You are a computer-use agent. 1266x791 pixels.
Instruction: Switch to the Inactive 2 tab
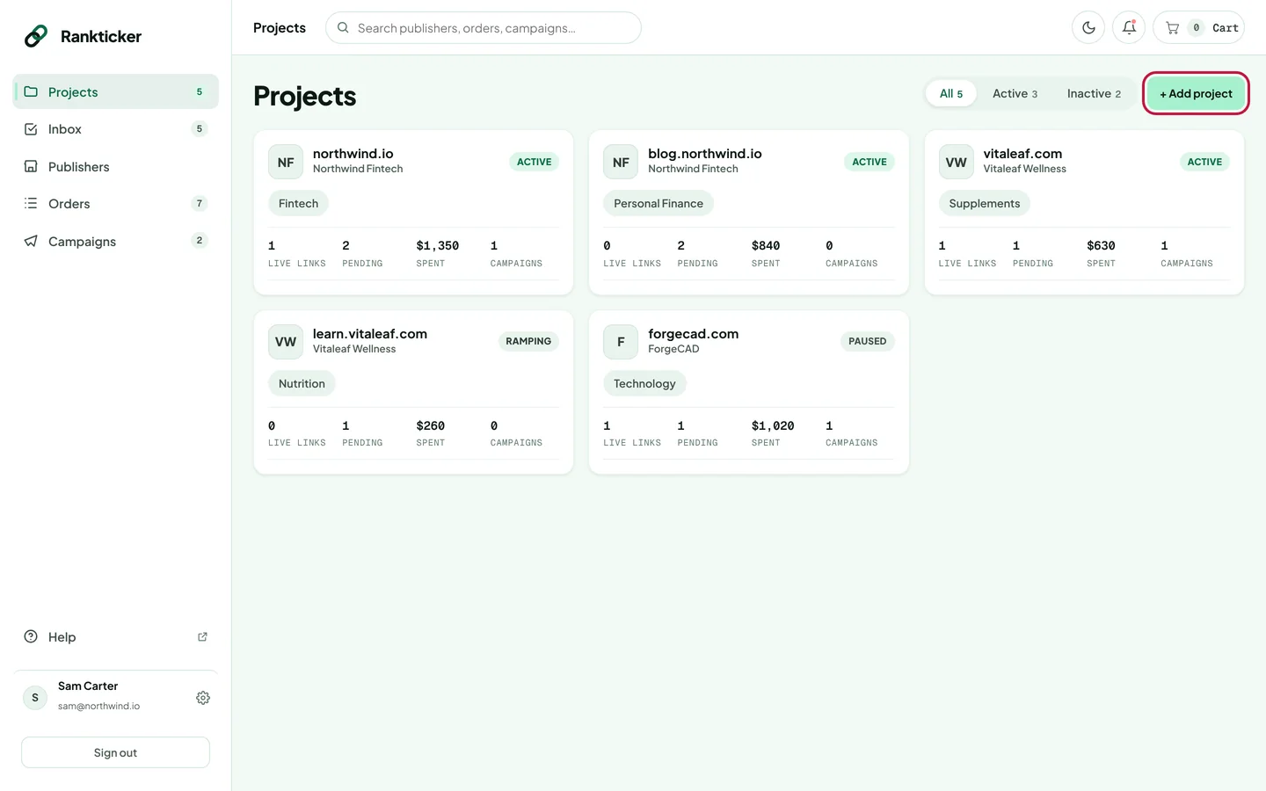pos(1094,93)
